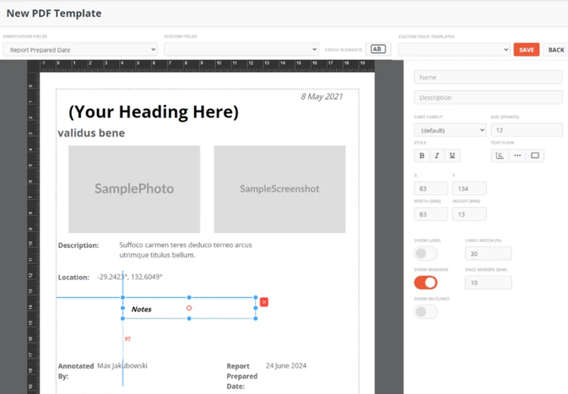Select the 'Notes' field text
Viewport: 568px width, 394px height.
tap(142, 309)
